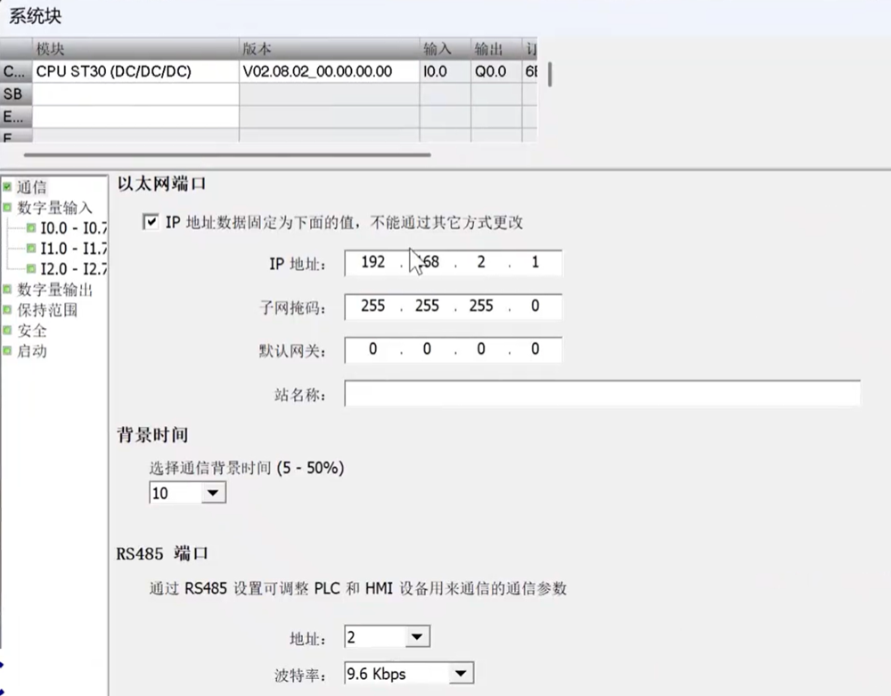Open the communication background time dropdown

click(212, 493)
